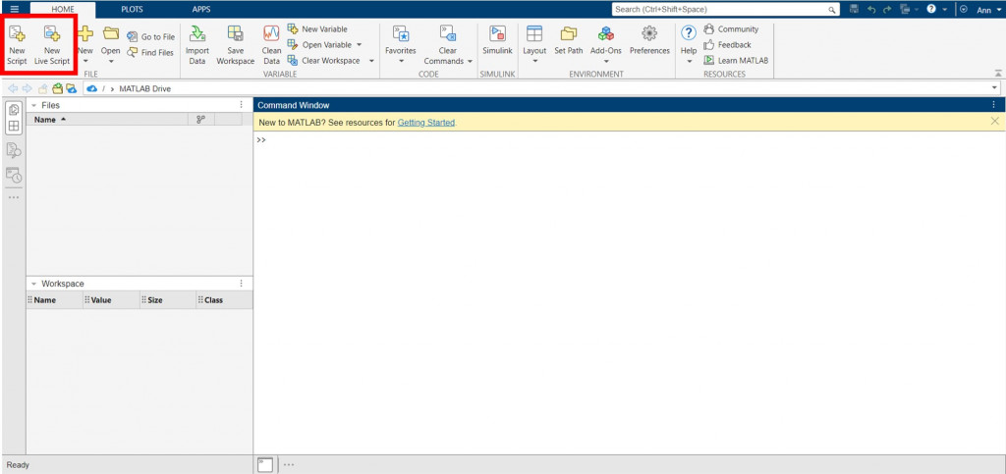Click the Undo arrow
The height and width of the screenshot is (474, 1006).
871,10
